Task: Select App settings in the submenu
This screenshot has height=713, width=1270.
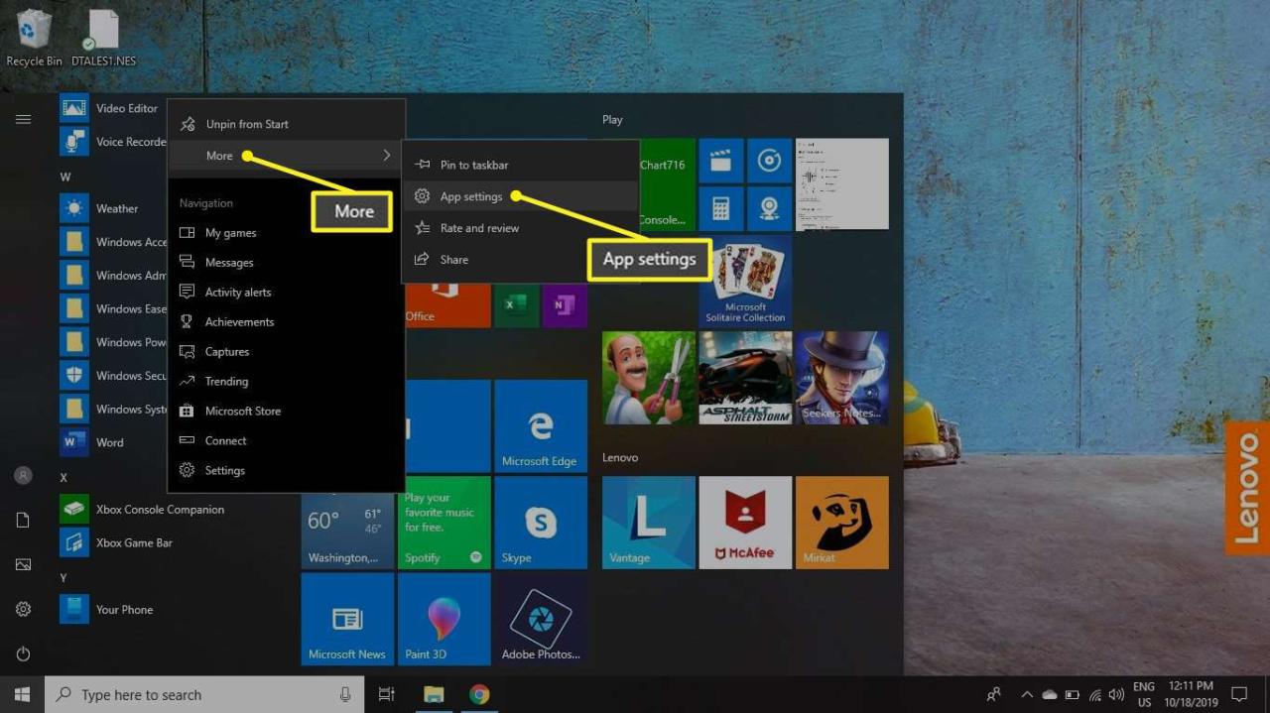Action: 471,196
